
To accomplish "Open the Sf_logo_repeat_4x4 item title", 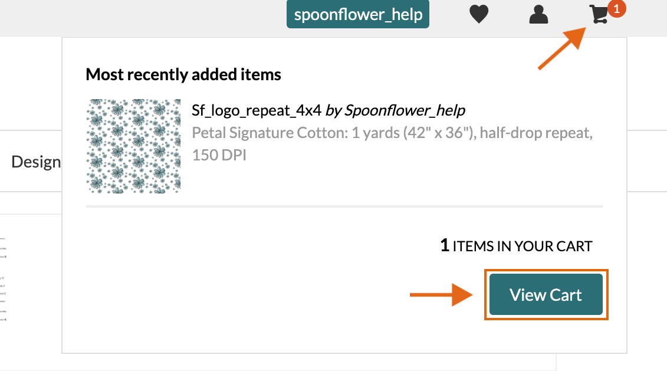I will point(257,110).
